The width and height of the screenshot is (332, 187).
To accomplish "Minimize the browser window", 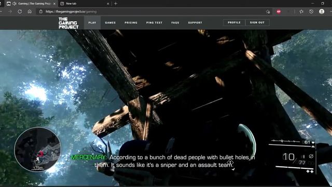I will pos(313,4).
